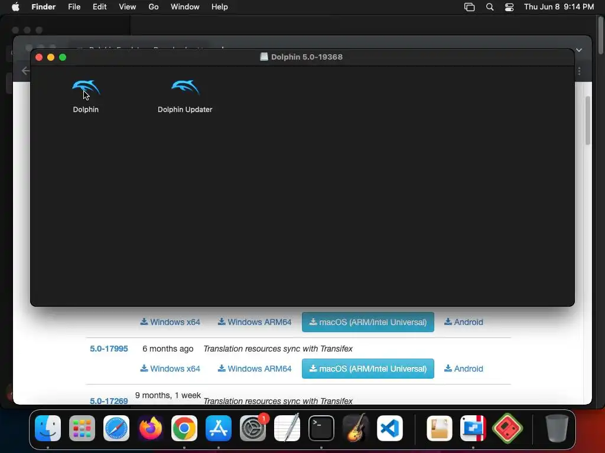The height and width of the screenshot is (453, 605).
Task: Zoom the Dolphin 5.0-19368 window with green button
Action: [x=63, y=57]
